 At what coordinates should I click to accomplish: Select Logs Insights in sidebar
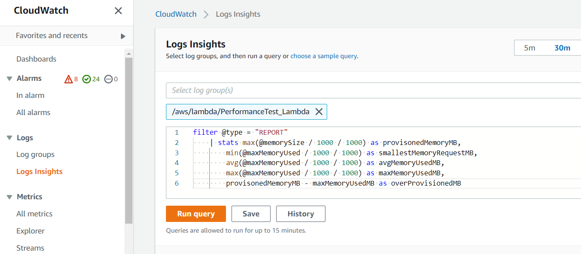(x=39, y=171)
